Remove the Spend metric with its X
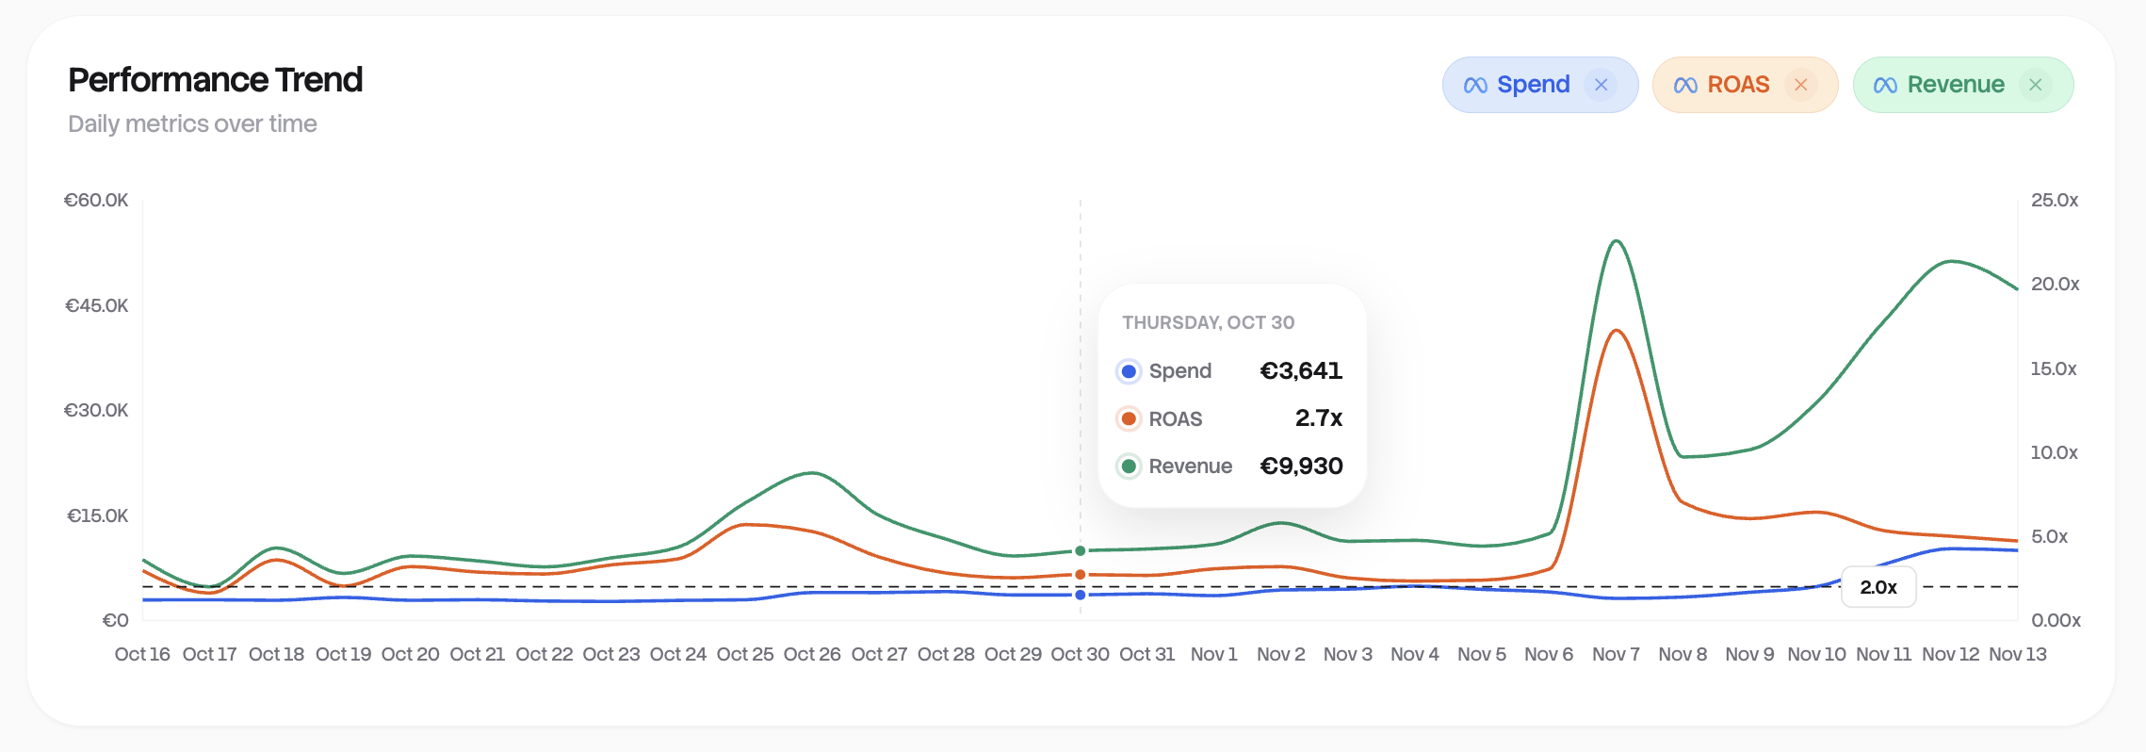The height and width of the screenshot is (752, 2146). 1601,85
